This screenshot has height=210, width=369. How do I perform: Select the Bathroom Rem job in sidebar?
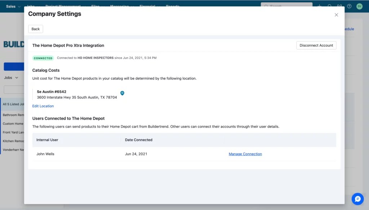click(13, 115)
